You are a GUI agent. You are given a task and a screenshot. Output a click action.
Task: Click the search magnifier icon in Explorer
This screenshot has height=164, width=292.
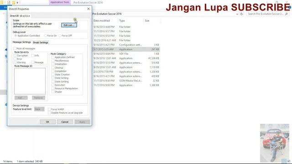click(287, 14)
